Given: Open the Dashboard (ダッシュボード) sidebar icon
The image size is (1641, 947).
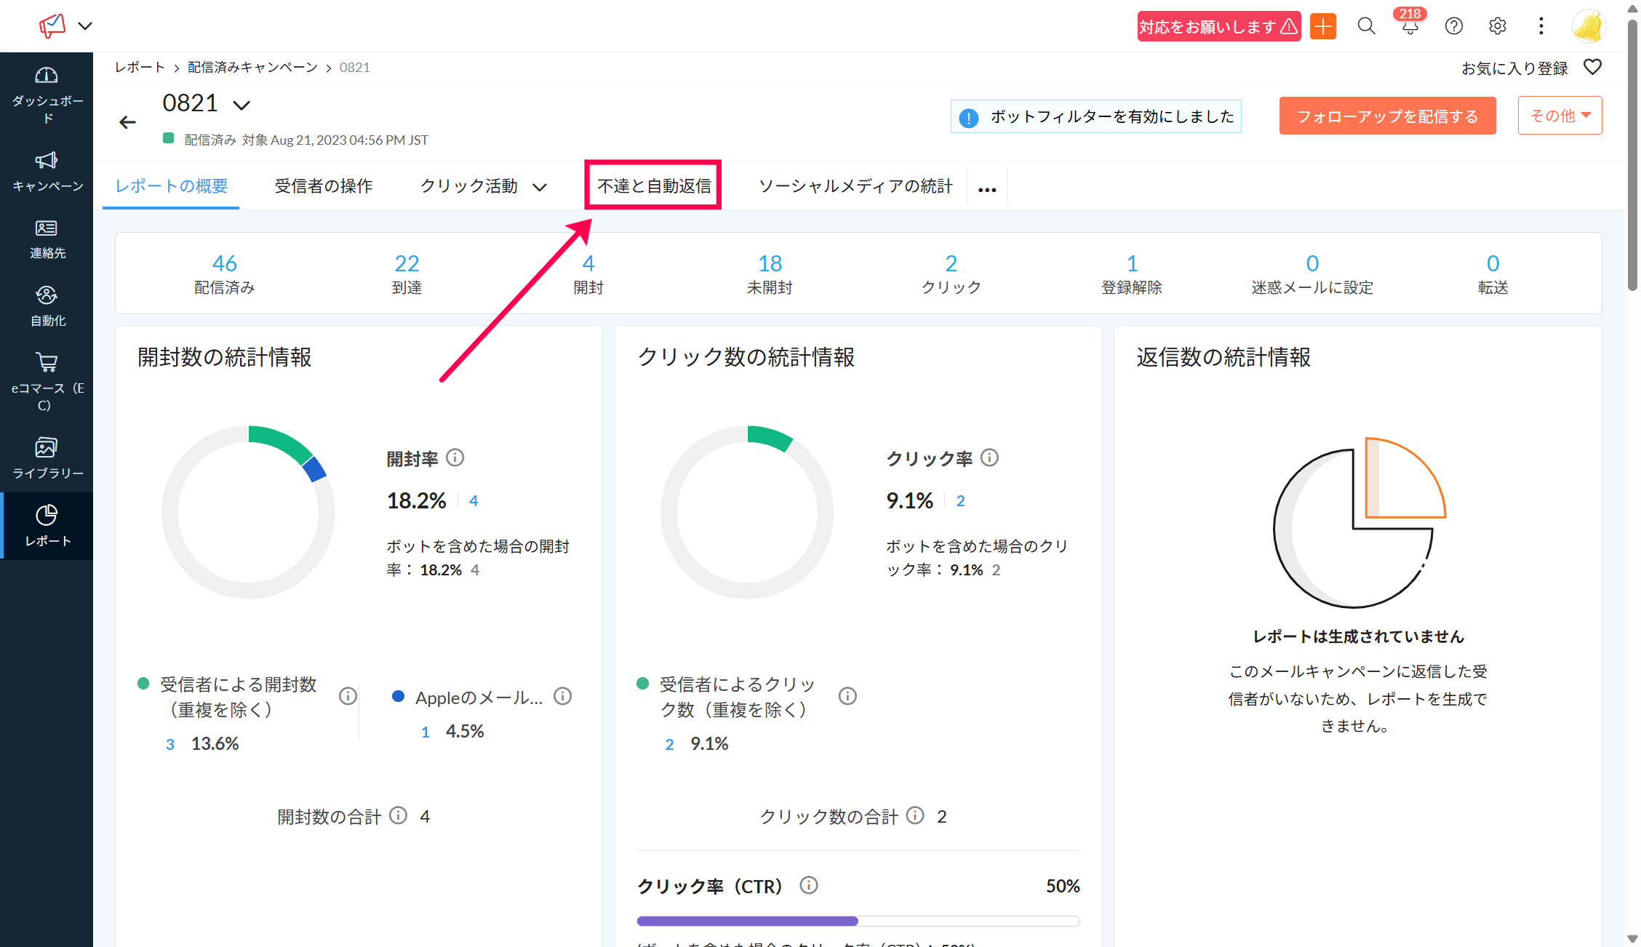Looking at the screenshot, I should coord(47,76).
